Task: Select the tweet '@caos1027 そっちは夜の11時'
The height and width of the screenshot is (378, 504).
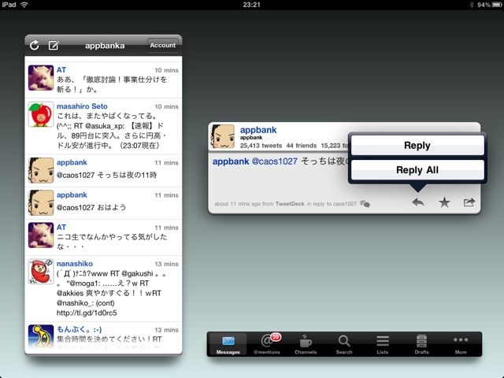Action: [103, 170]
